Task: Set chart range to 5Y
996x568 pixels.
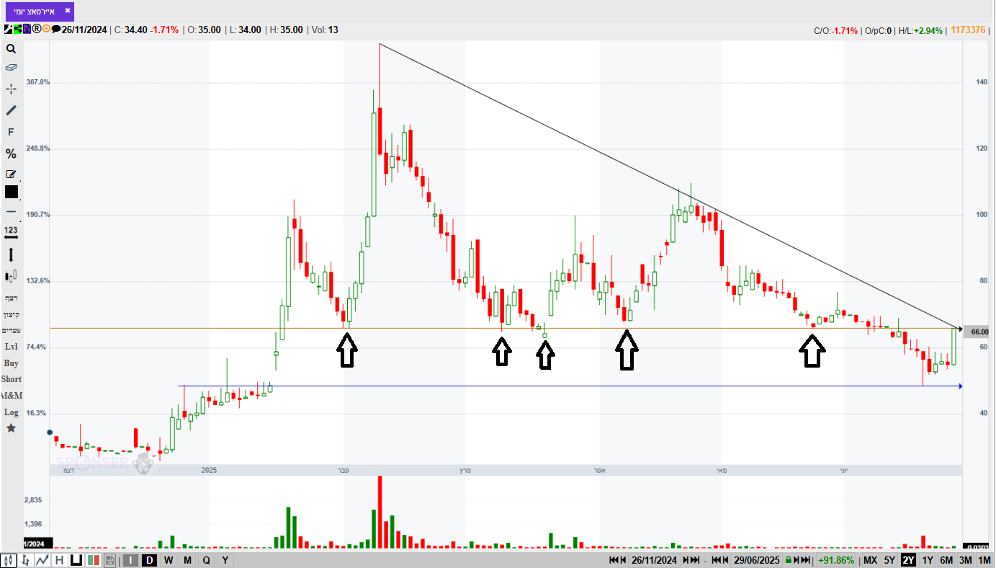Action: tap(889, 560)
